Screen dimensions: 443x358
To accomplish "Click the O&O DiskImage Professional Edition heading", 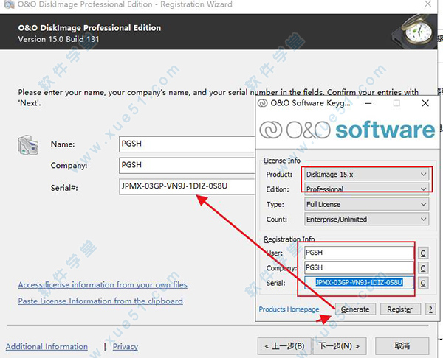I will pos(89,28).
